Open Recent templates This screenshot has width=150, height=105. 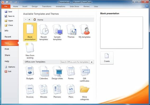[x=44, y=32]
